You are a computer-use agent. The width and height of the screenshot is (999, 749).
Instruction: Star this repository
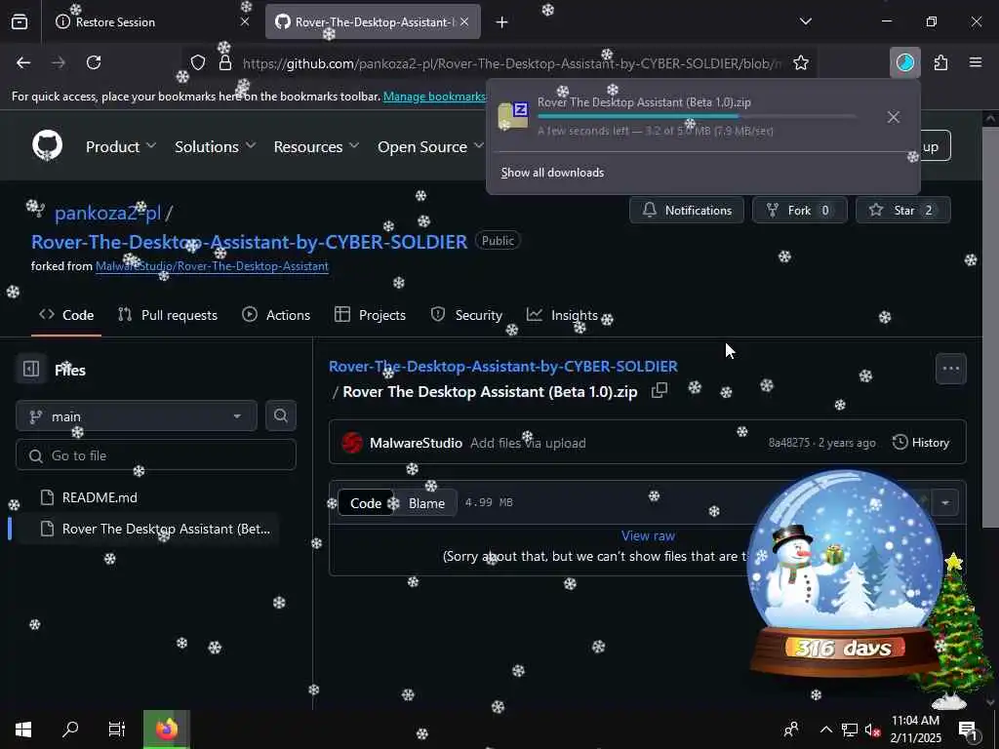coord(902,211)
